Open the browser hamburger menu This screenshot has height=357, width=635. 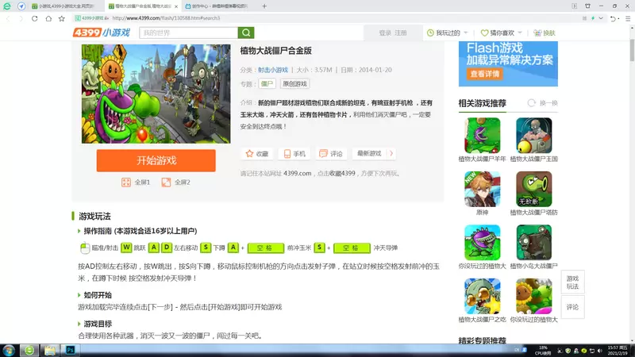click(628, 18)
